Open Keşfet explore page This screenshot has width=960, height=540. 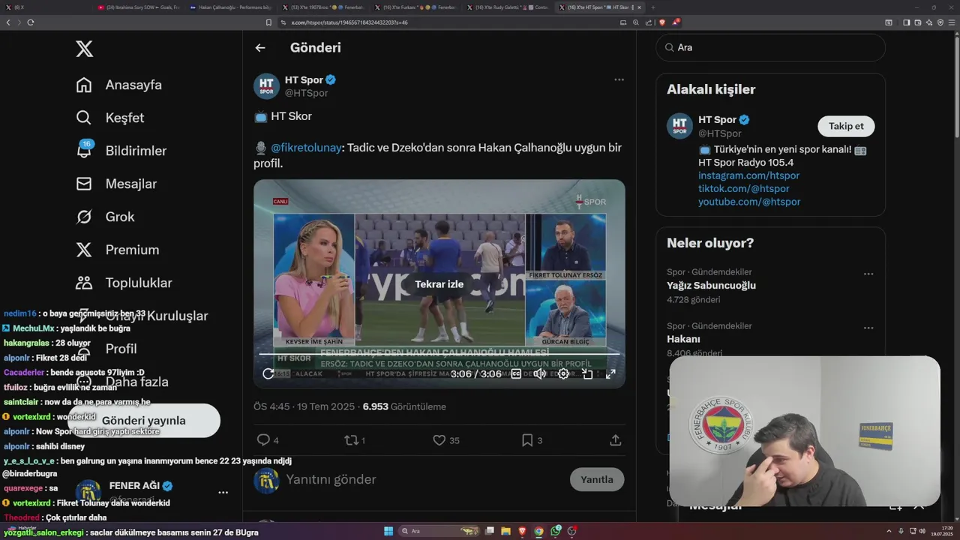coord(110,118)
